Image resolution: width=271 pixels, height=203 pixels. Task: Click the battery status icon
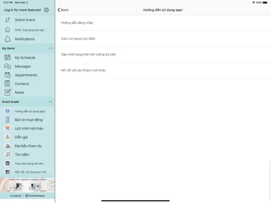[x=265, y=2]
